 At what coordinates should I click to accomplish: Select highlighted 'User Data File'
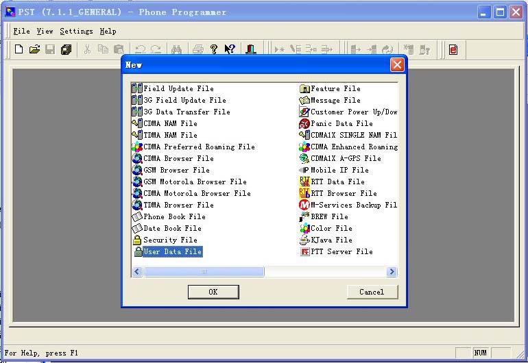click(172, 251)
